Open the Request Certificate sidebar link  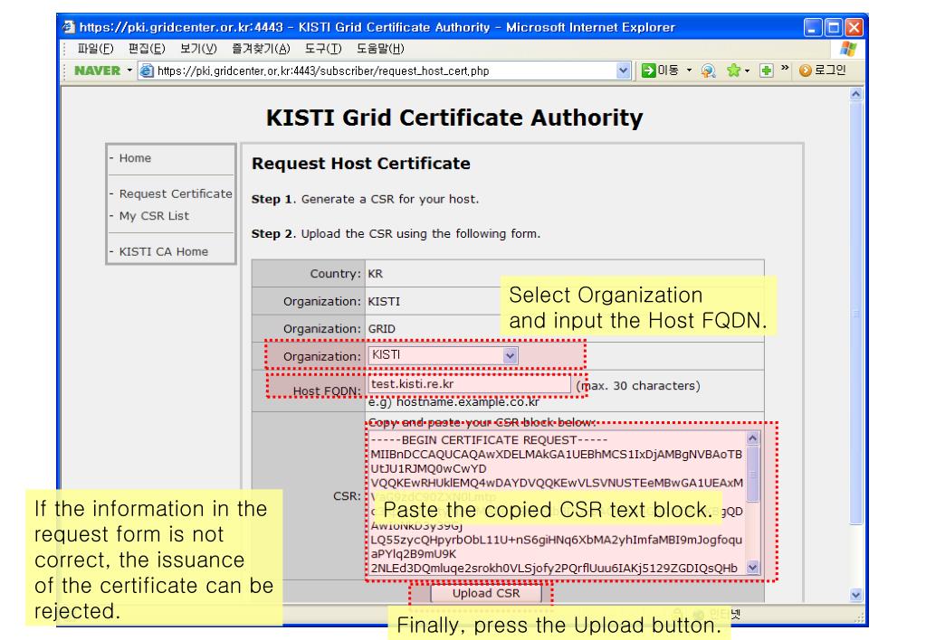coord(176,193)
